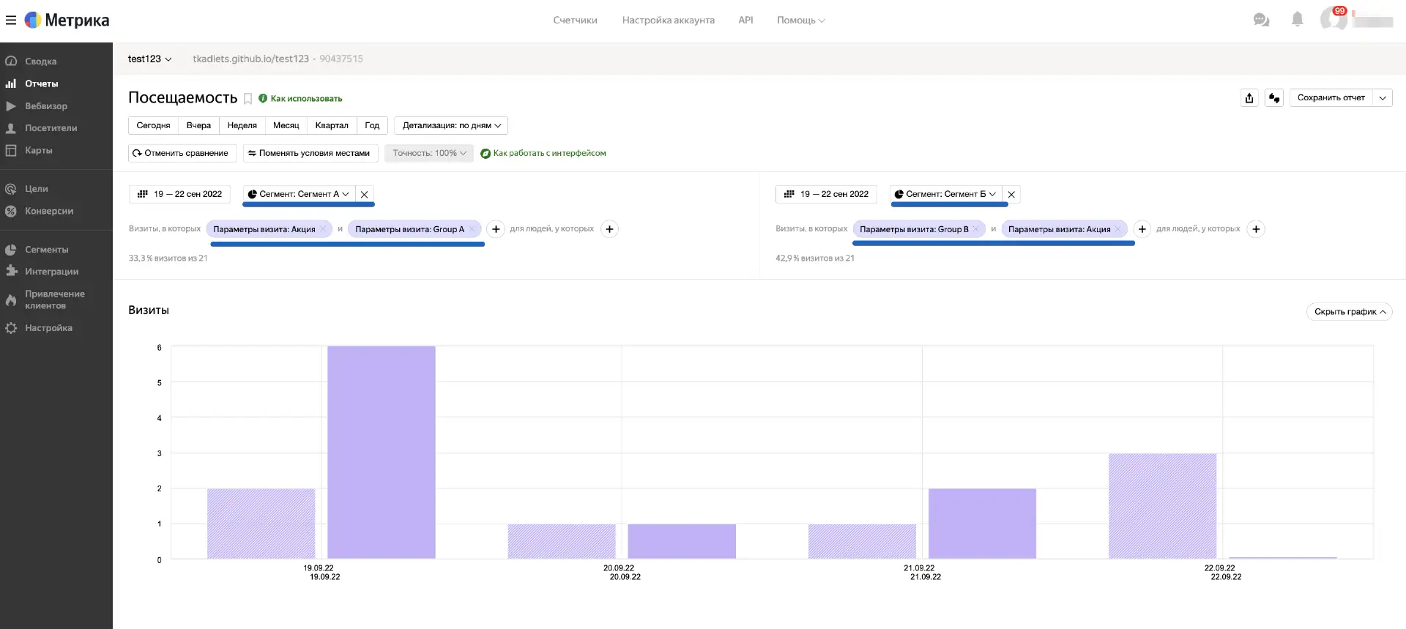
Task: Select the Неделя period toggle
Action: pyautogui.click(x=242, y=125)
